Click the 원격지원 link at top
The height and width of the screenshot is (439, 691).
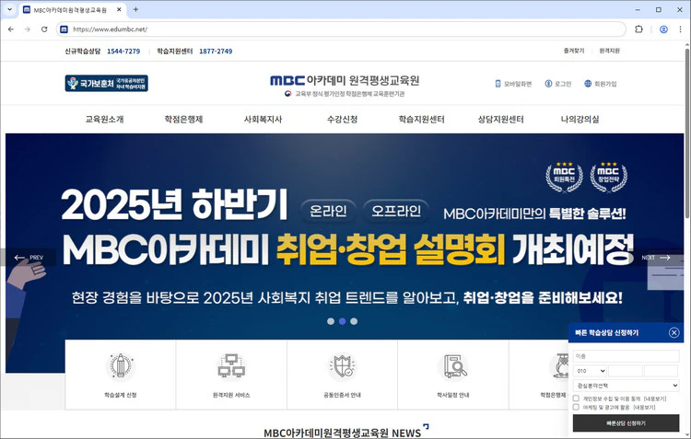[x=610, y=51]
